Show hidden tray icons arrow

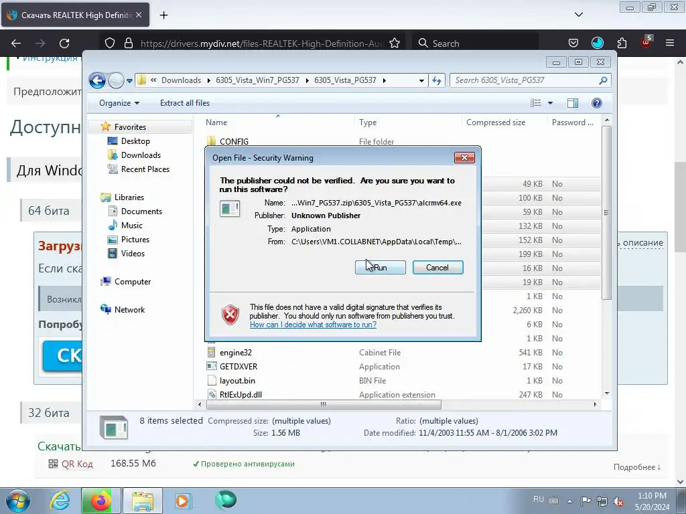569,501
